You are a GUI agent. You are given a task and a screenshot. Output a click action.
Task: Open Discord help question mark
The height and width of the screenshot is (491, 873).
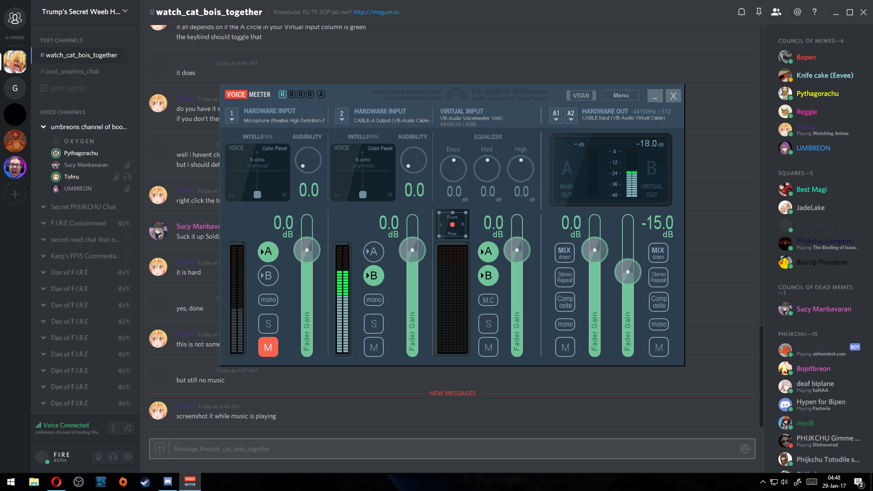click(814, 12)
